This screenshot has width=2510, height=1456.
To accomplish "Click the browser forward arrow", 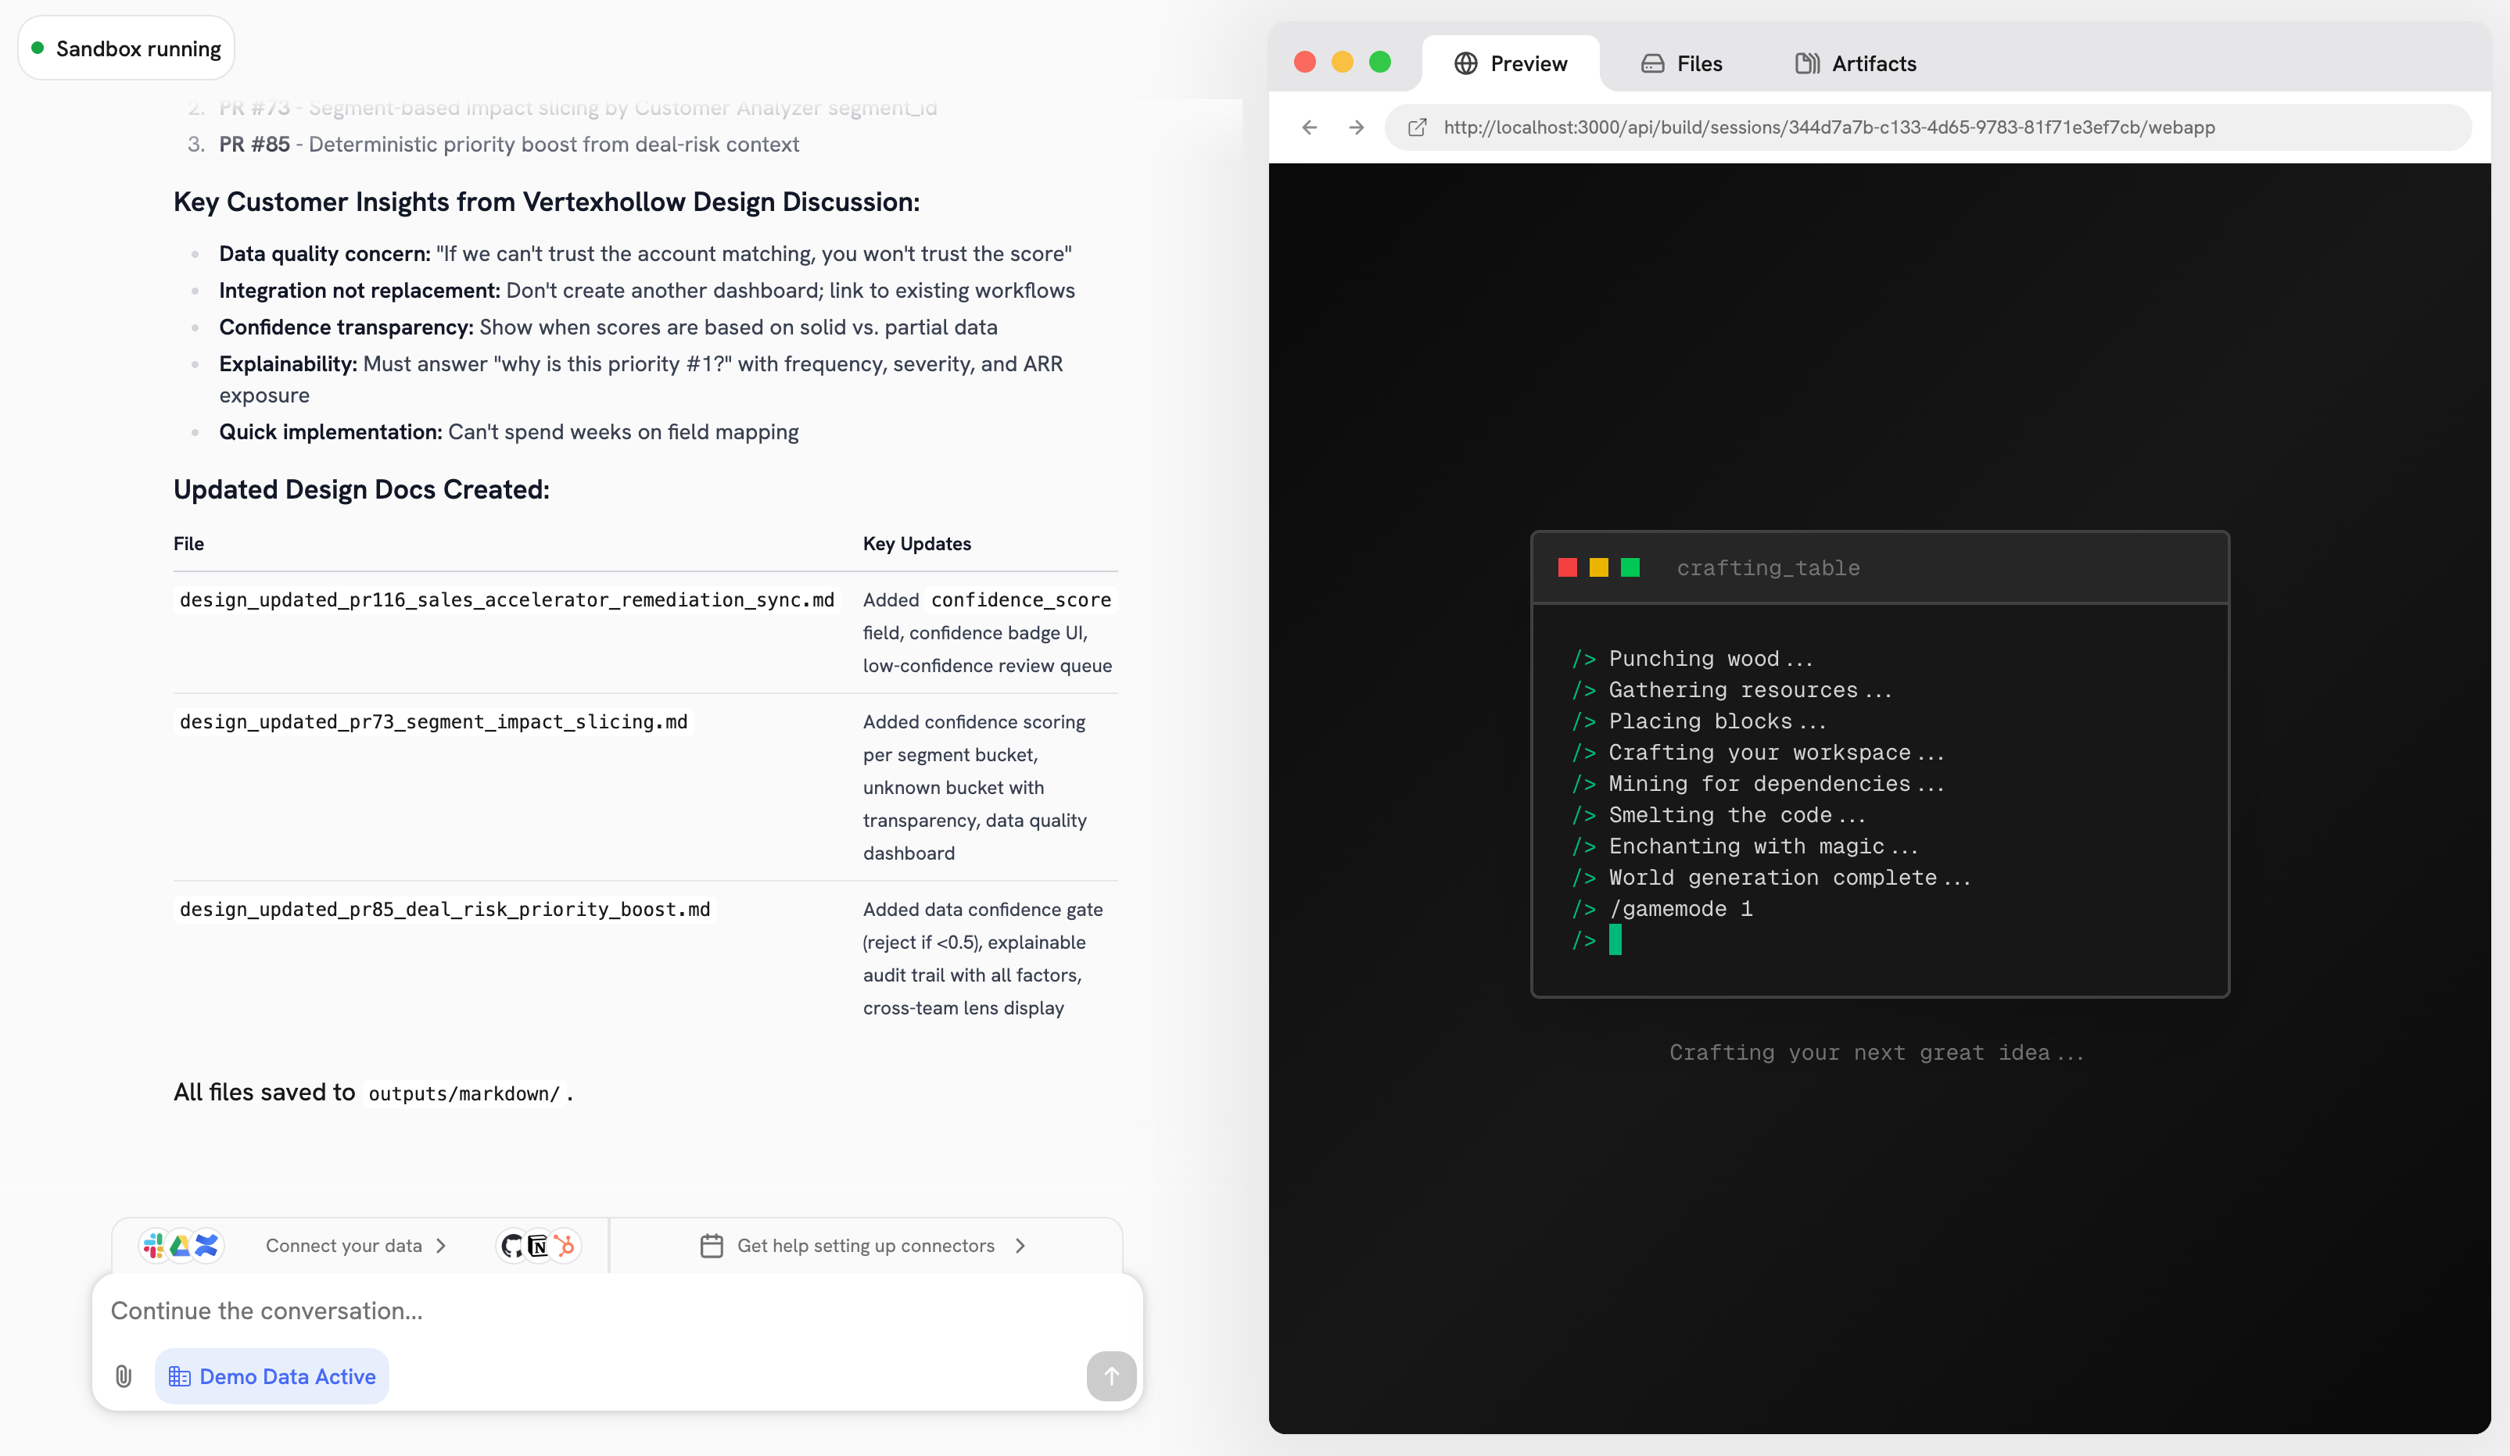I will [x=1357, y=127].
